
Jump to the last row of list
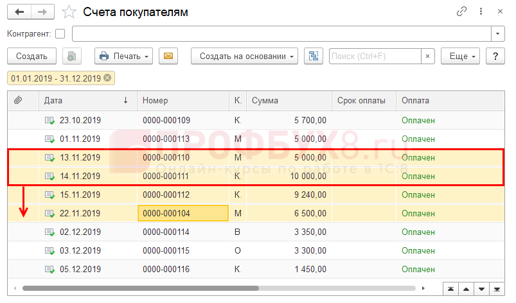[497, 288]
